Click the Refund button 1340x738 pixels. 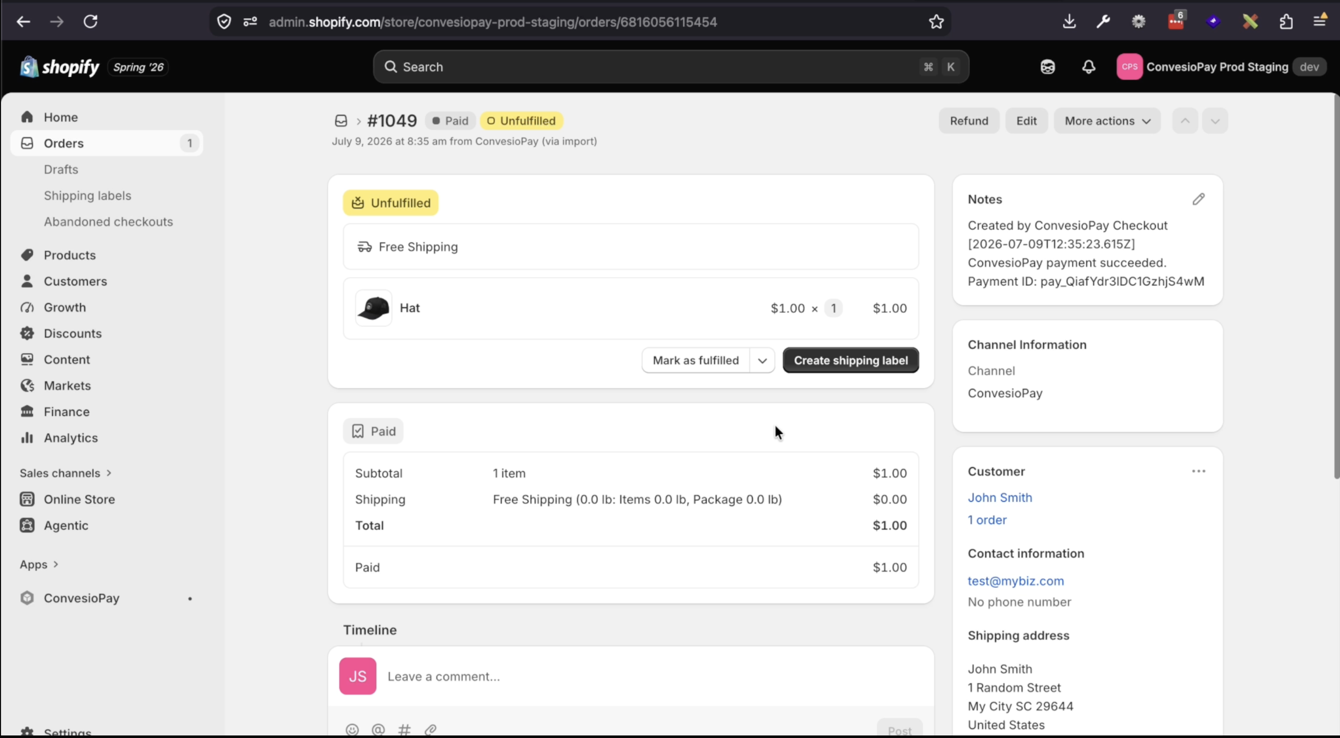coord(969,121)
